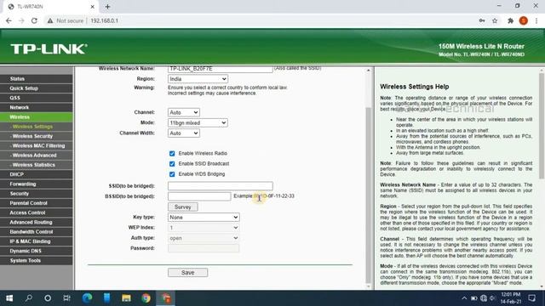This screenshot has height=306, width=545.
Task: Open Cortana from the taskbar
Action: pyautogui.click(x=48, y=298)
